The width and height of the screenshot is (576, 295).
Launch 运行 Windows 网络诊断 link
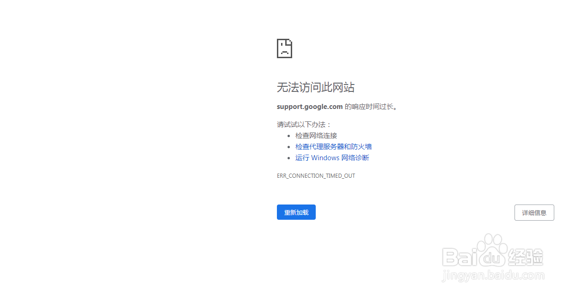[x=332, y=157]
